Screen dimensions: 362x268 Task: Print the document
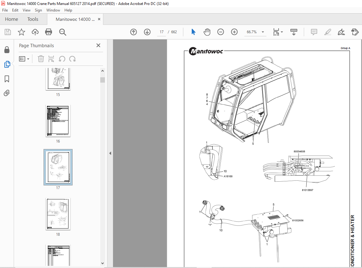coord(49,32)
